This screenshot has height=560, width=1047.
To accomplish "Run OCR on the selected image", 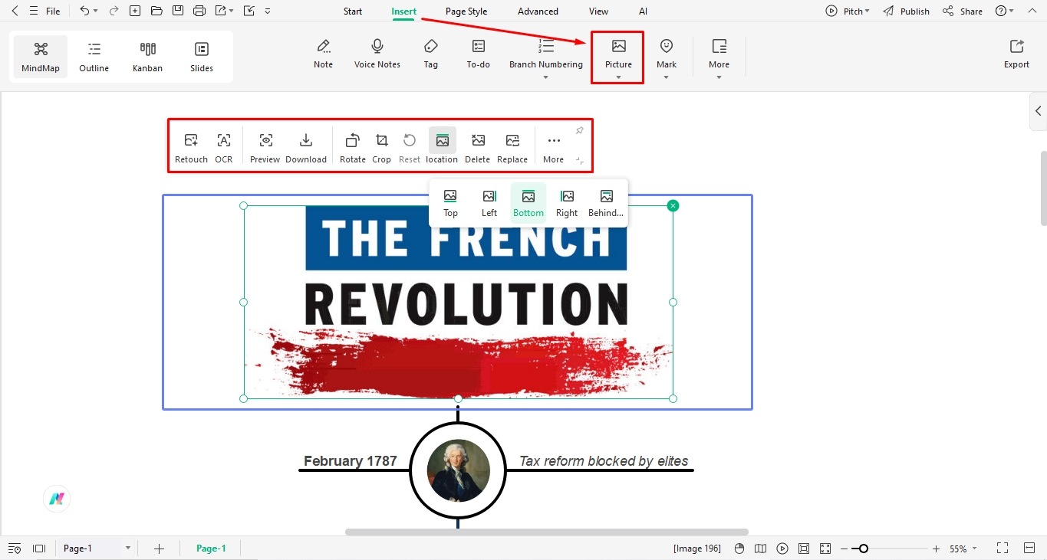I will (x=224, y=147).
